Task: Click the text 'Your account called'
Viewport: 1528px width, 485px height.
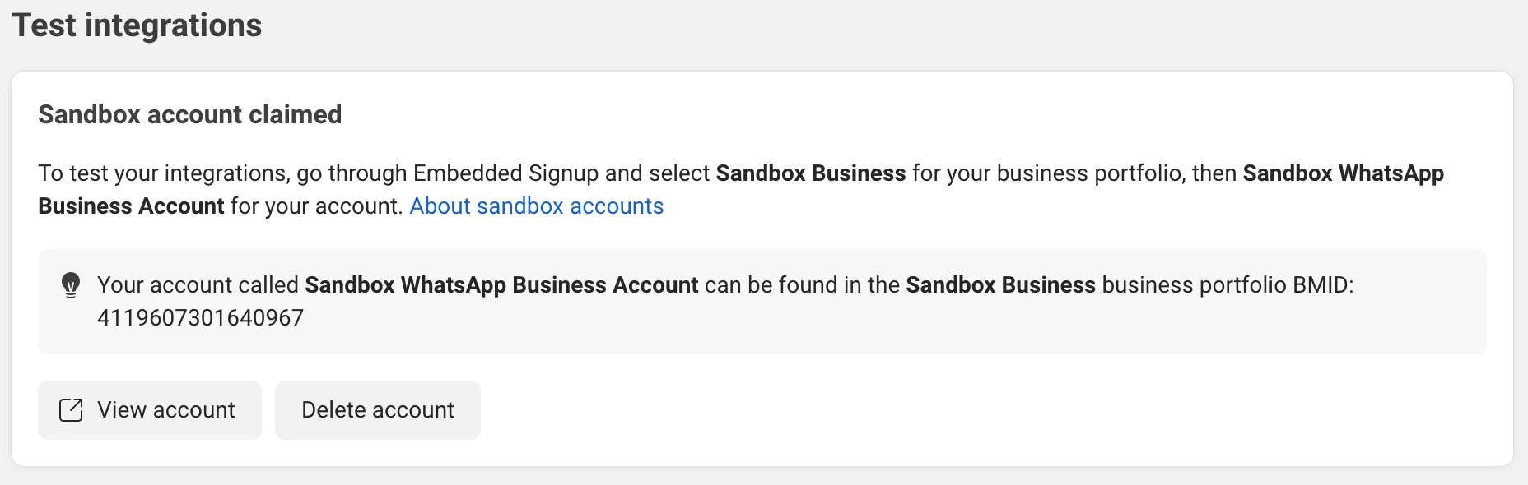Action: [x=198, y=284]
